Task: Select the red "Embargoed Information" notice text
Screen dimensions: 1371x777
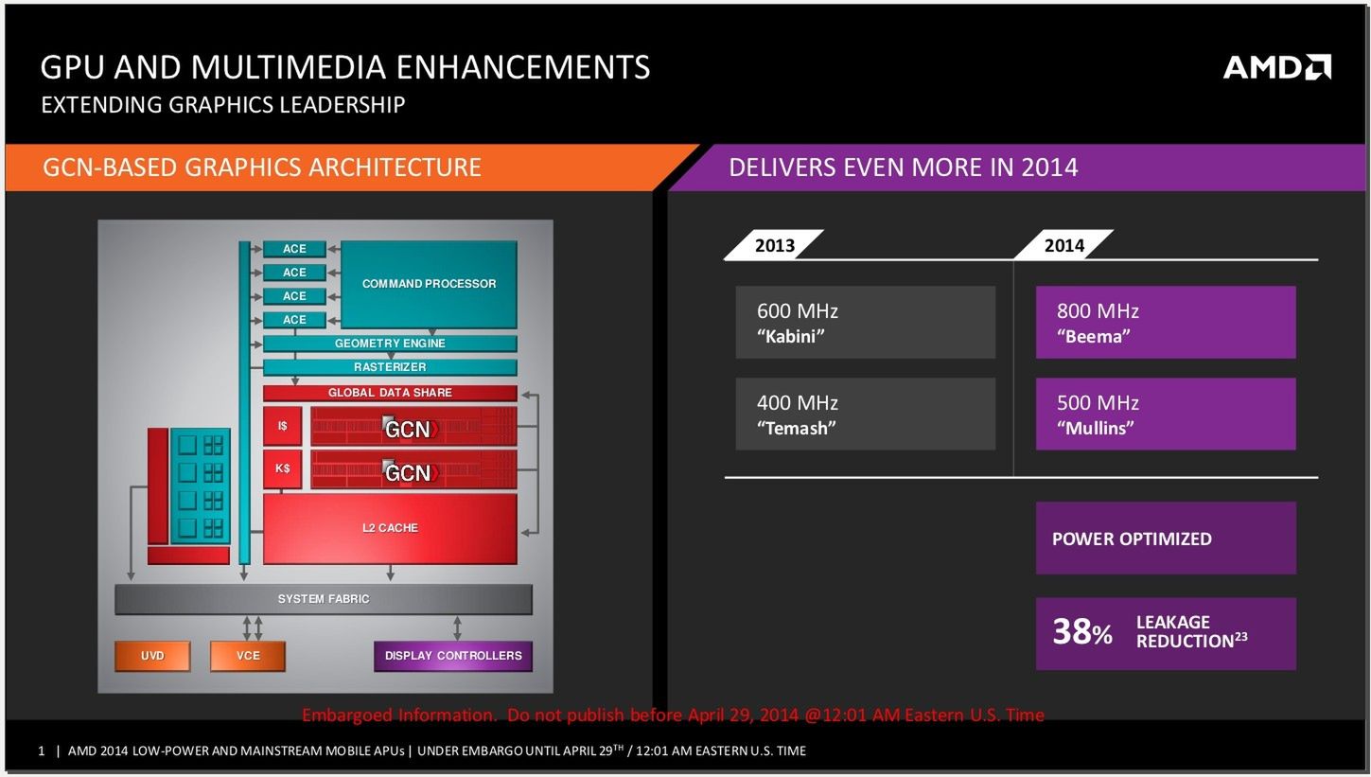Action: (x=673, y=715)
